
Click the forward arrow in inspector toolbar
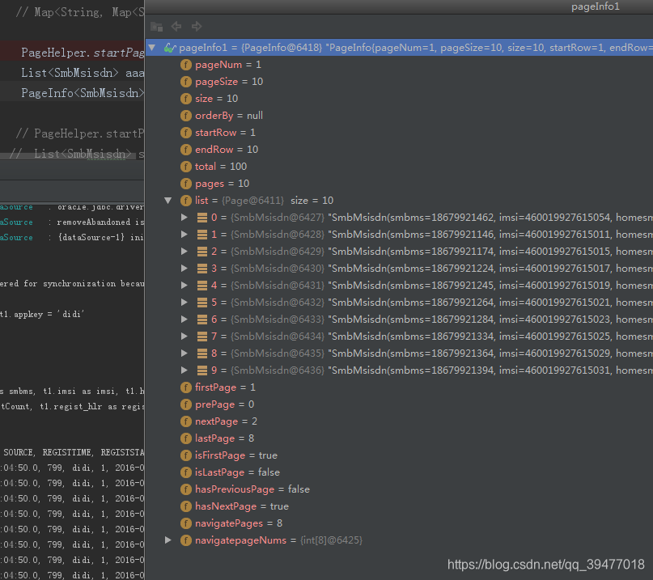click(197, 26)
